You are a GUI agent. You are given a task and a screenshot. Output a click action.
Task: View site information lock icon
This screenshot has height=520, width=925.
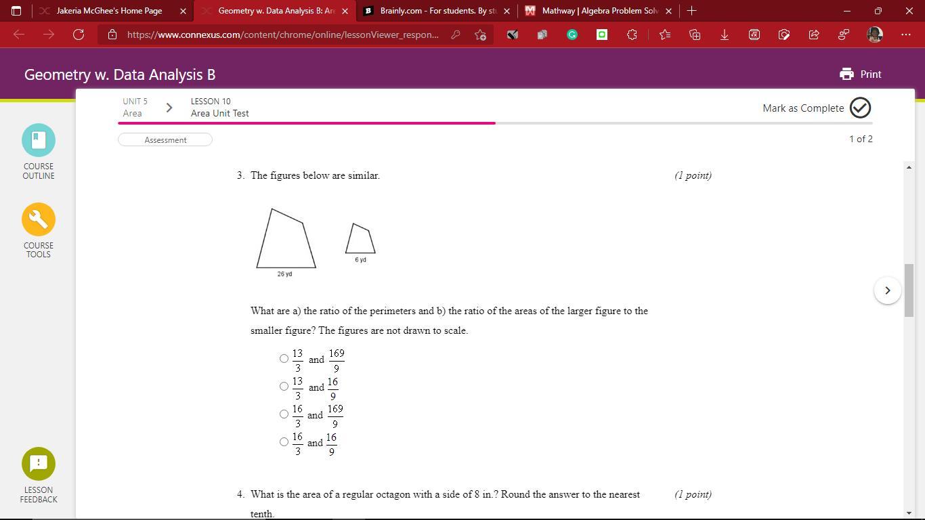(x=112, y=35)
